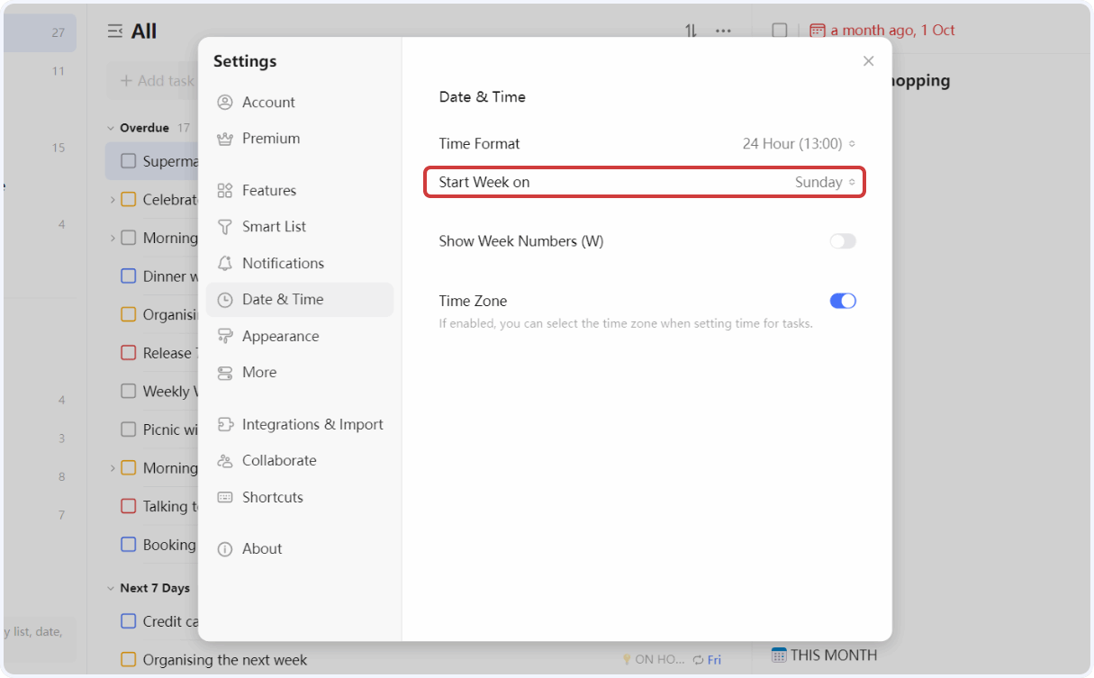Click the sort arrows icon above the task list
The width and height of the screenshot is (1094, 678).
pos(690,30)
